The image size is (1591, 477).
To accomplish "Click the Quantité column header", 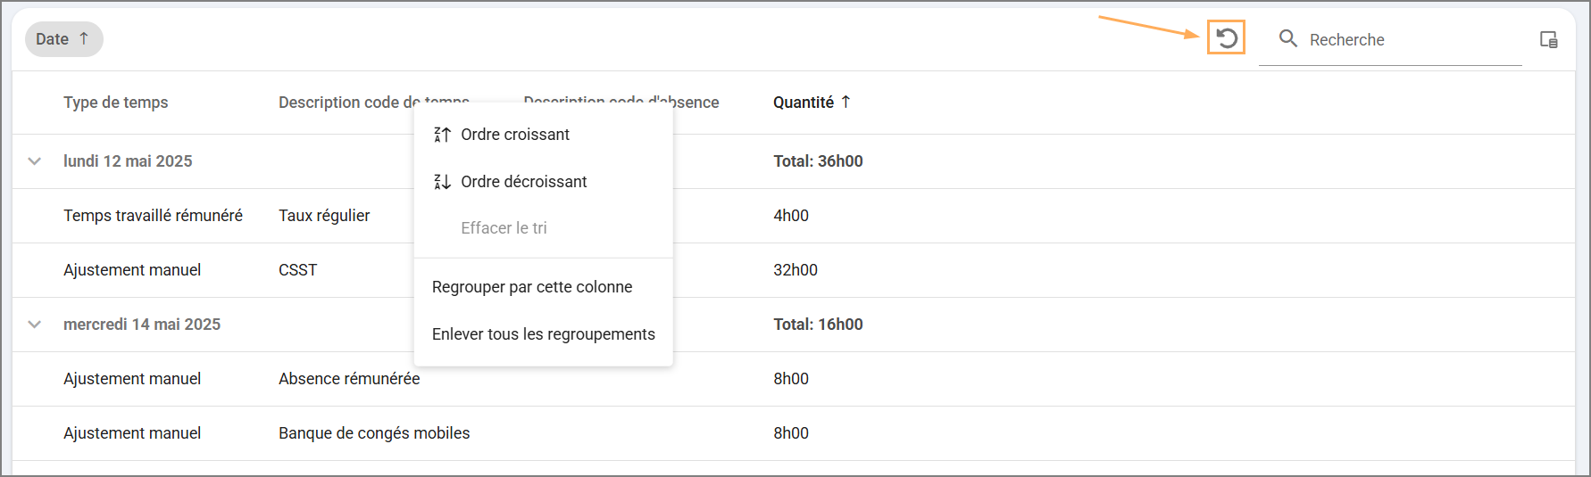I will (803, 103).
